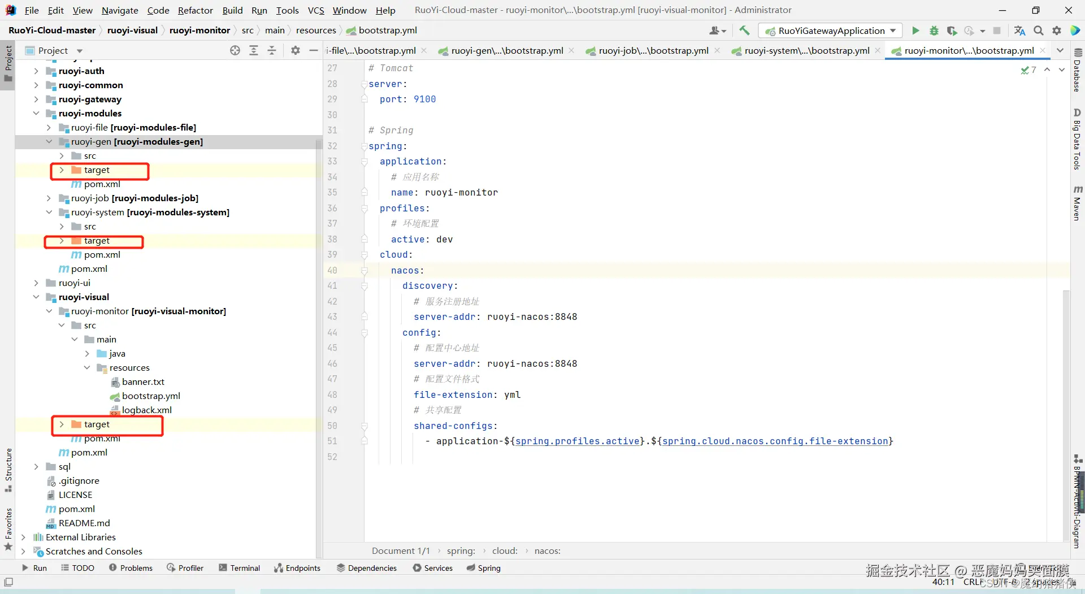Click the translate icon in top toolbar

click(1019, 31)
